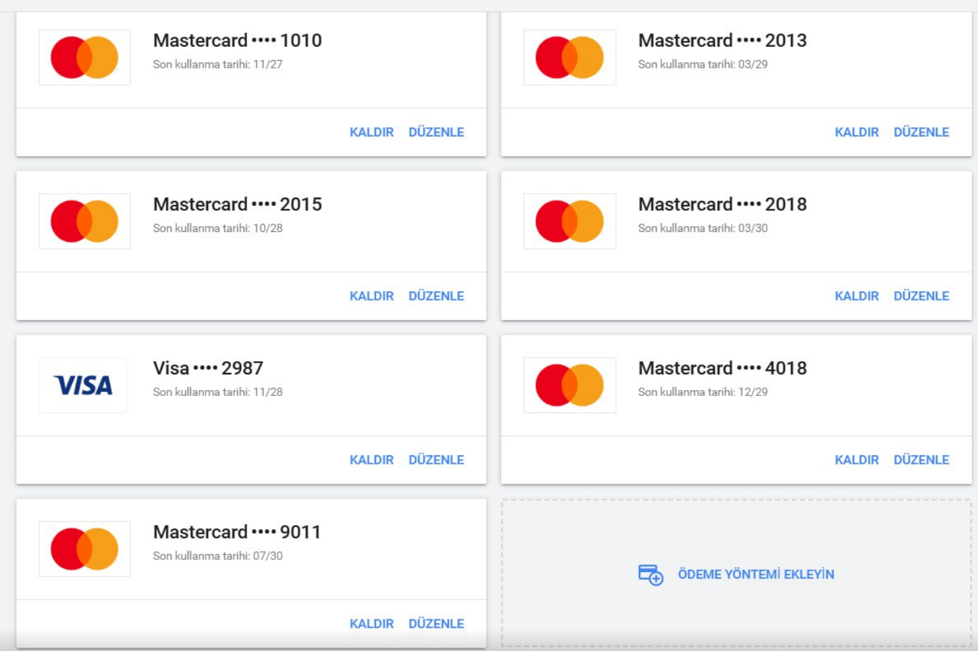Edit Mastercard ending 2015 with DÜZENLE
The width and height of the screenshot is (978, 651).
click(436, 296)
